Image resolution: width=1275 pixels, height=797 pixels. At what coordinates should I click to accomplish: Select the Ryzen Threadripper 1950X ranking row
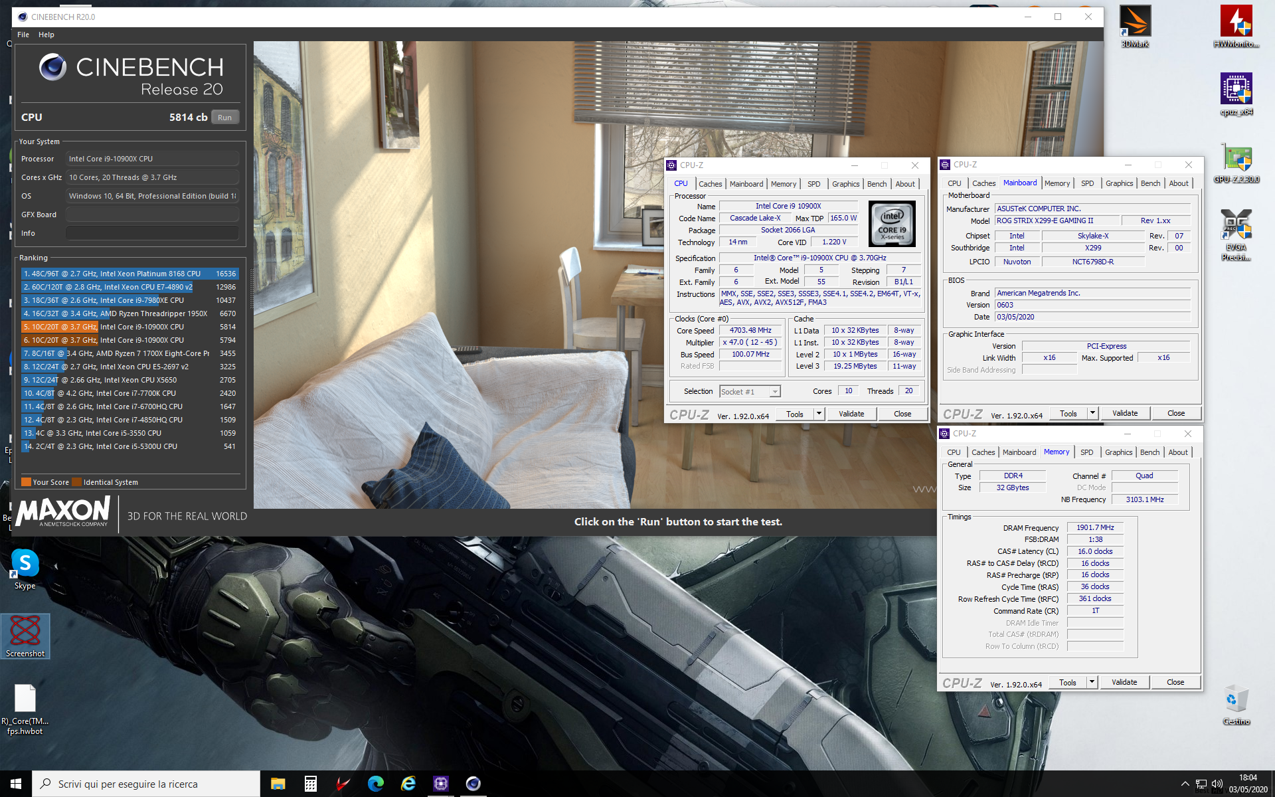click(129, 313)
